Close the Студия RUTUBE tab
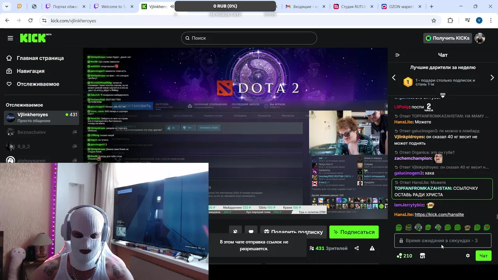Viewport: 498px width, 280px height. 372,7
